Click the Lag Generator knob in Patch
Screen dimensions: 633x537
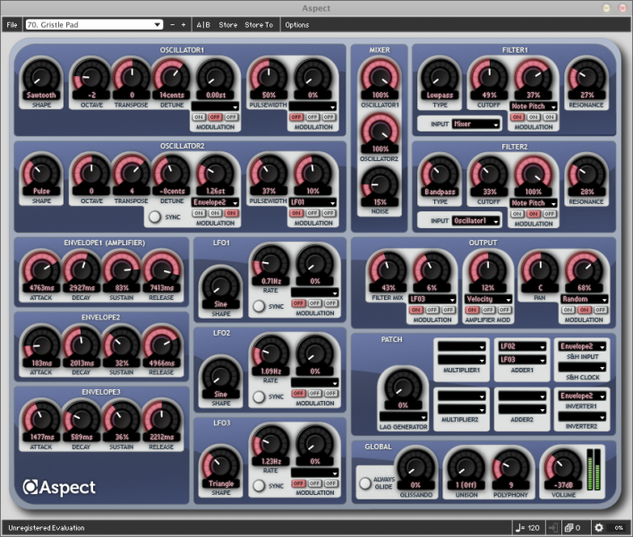[402, 389]
